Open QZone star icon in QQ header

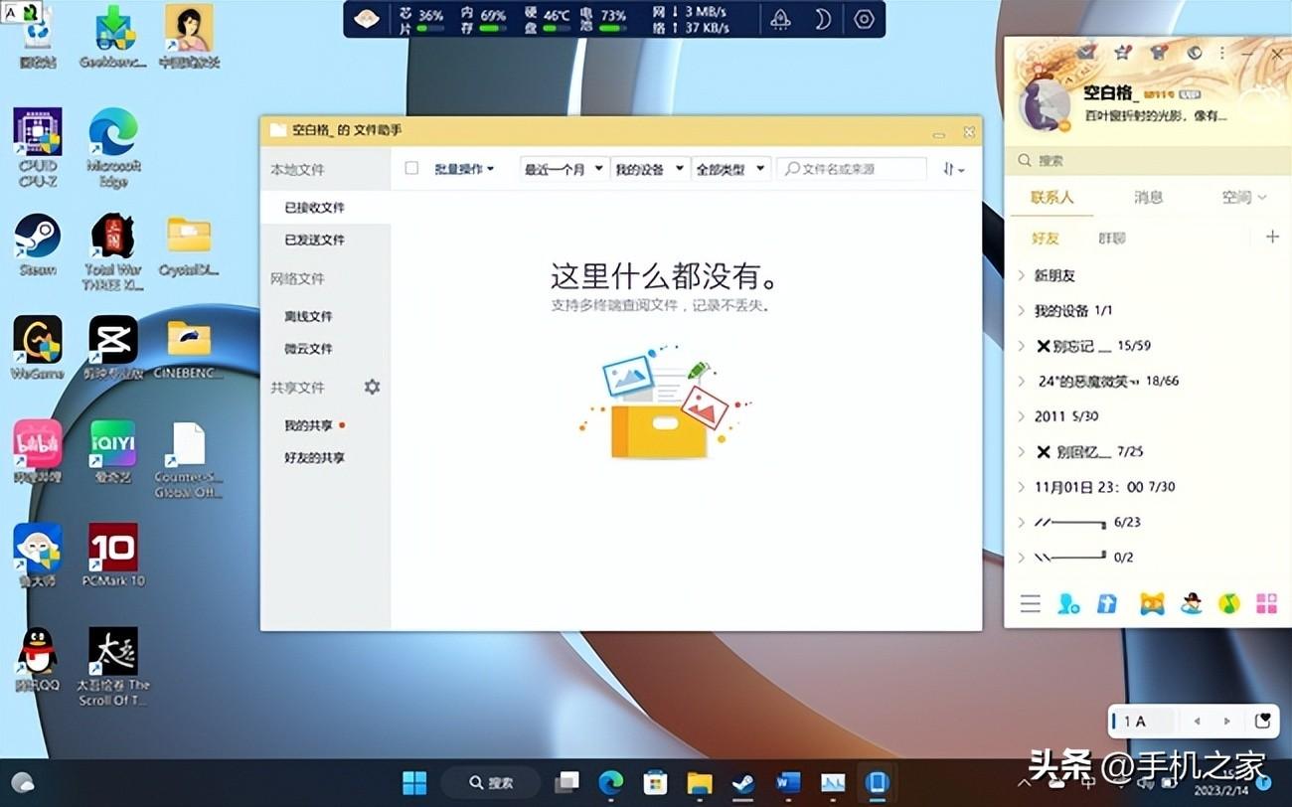[1122, 52]
